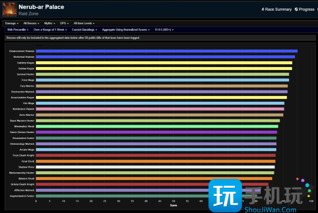Click the Shadow Priest white bar

[x=155, y=167]
